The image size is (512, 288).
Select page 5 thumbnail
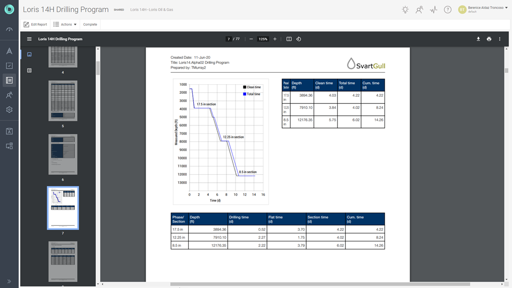coord(63,100)
